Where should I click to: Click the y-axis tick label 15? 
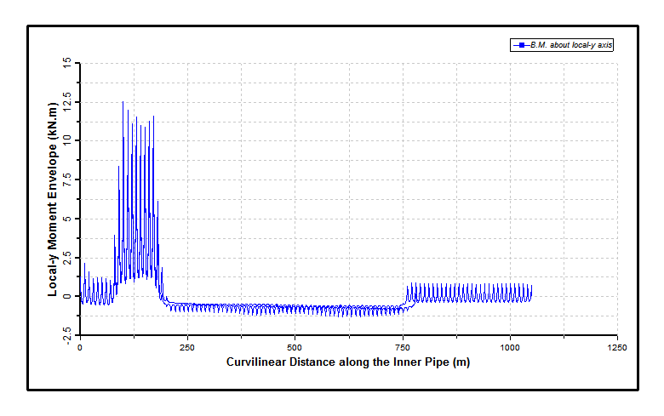67,62
